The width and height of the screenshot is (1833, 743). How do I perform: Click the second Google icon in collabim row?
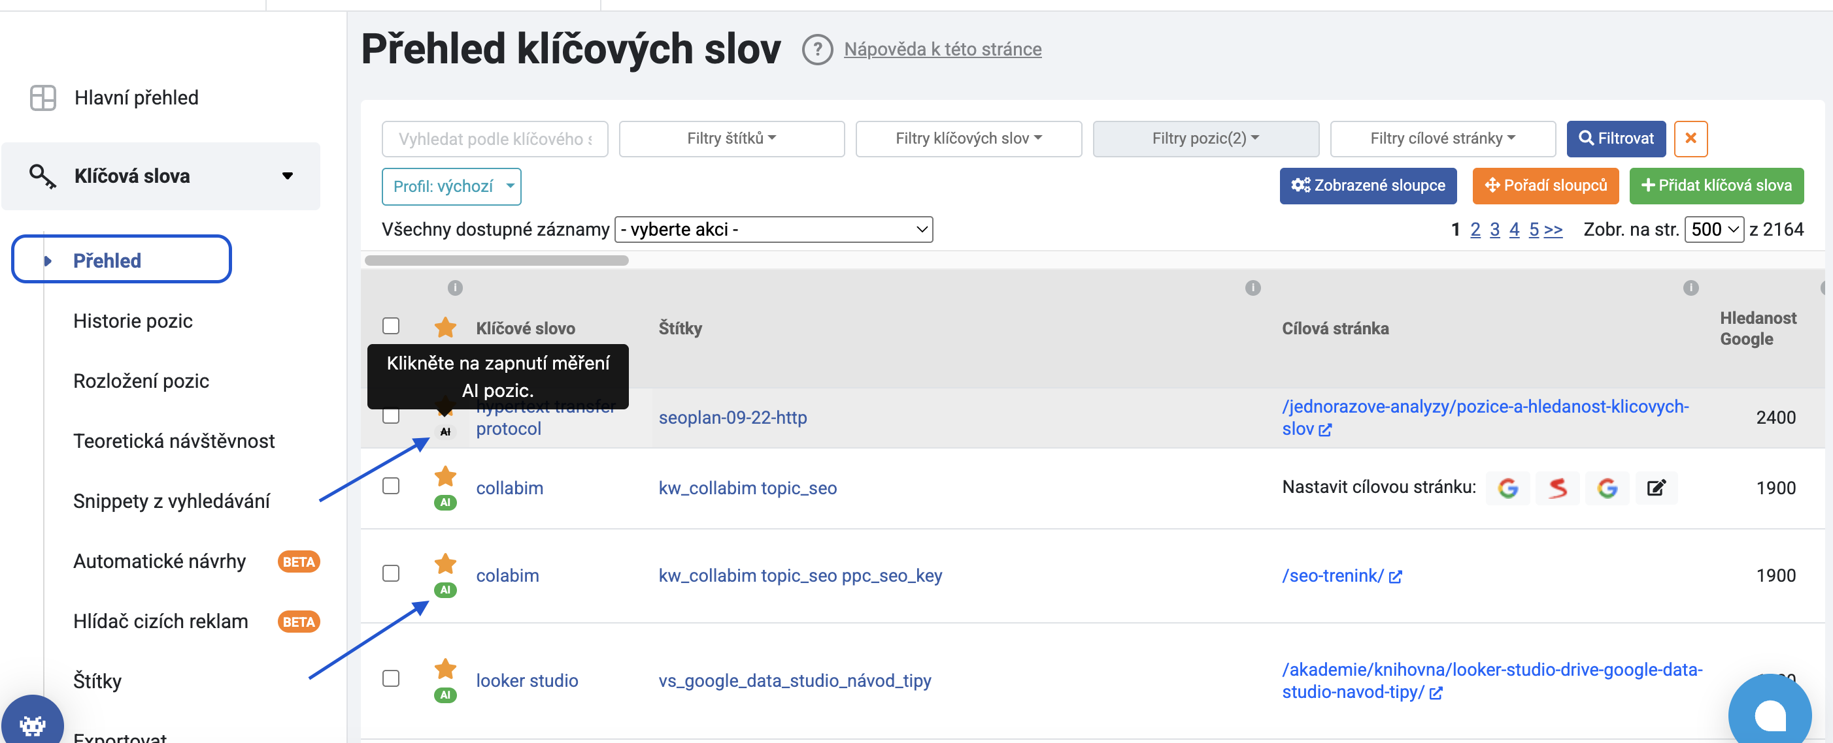1607,488
